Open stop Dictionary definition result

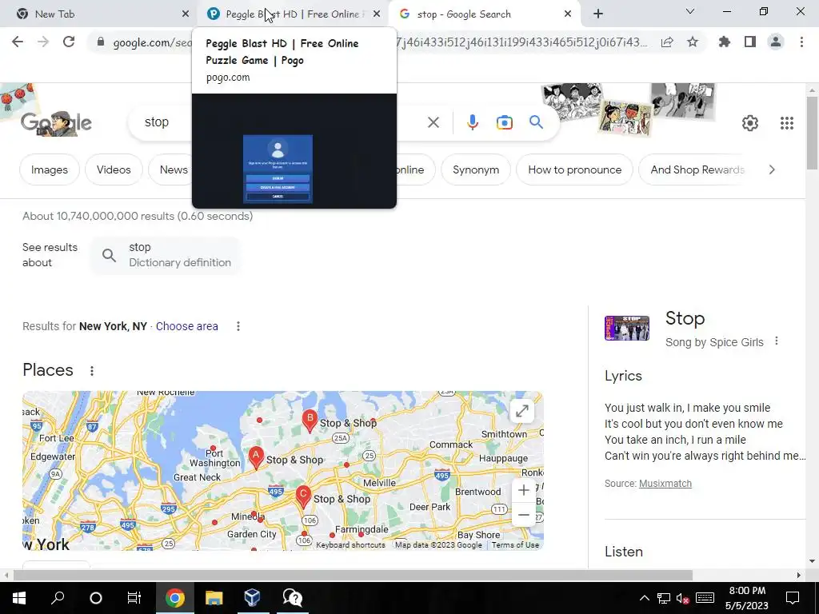coord(166,255)
